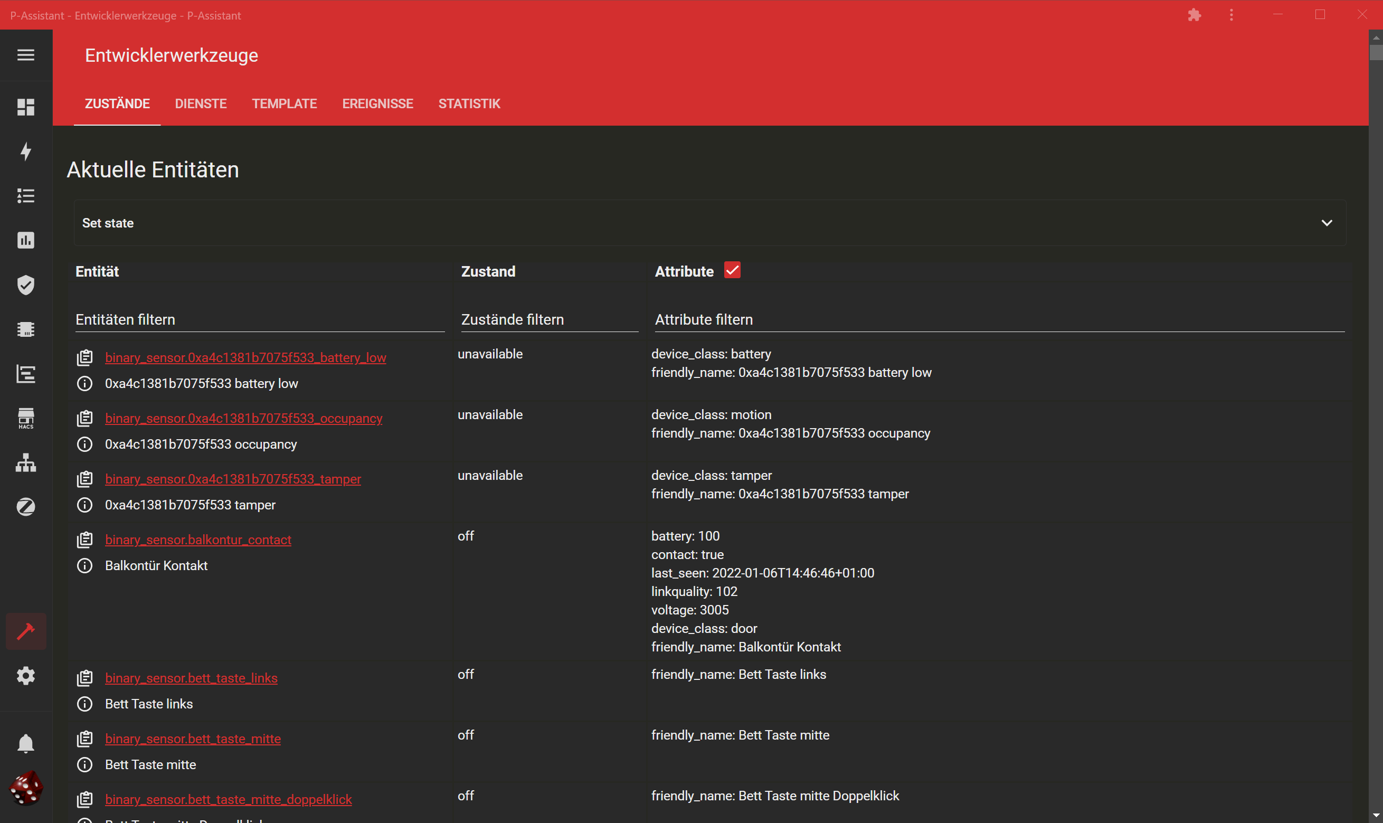1383x823 pixels.
Task: Open the Energy lightning bolt panel
Action: click(25, 151)
